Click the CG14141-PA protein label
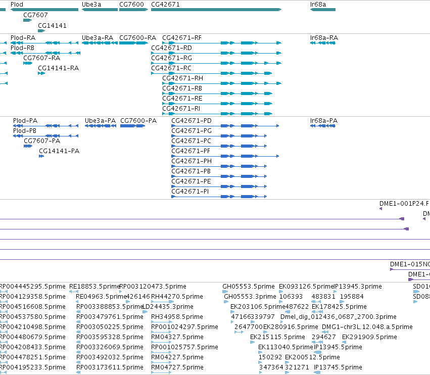Screen dimensions: 430x375 [x=59, y=151]
